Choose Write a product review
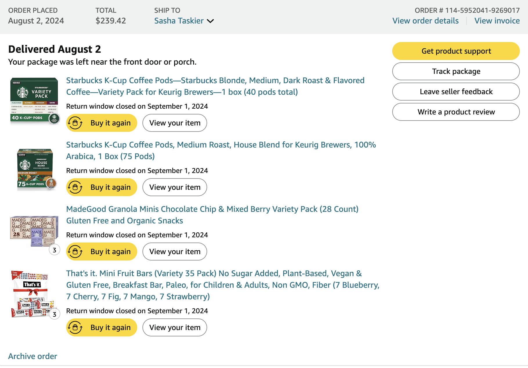Image resolution: width=528 pixels, height=368 pixels. click(455, 112)
